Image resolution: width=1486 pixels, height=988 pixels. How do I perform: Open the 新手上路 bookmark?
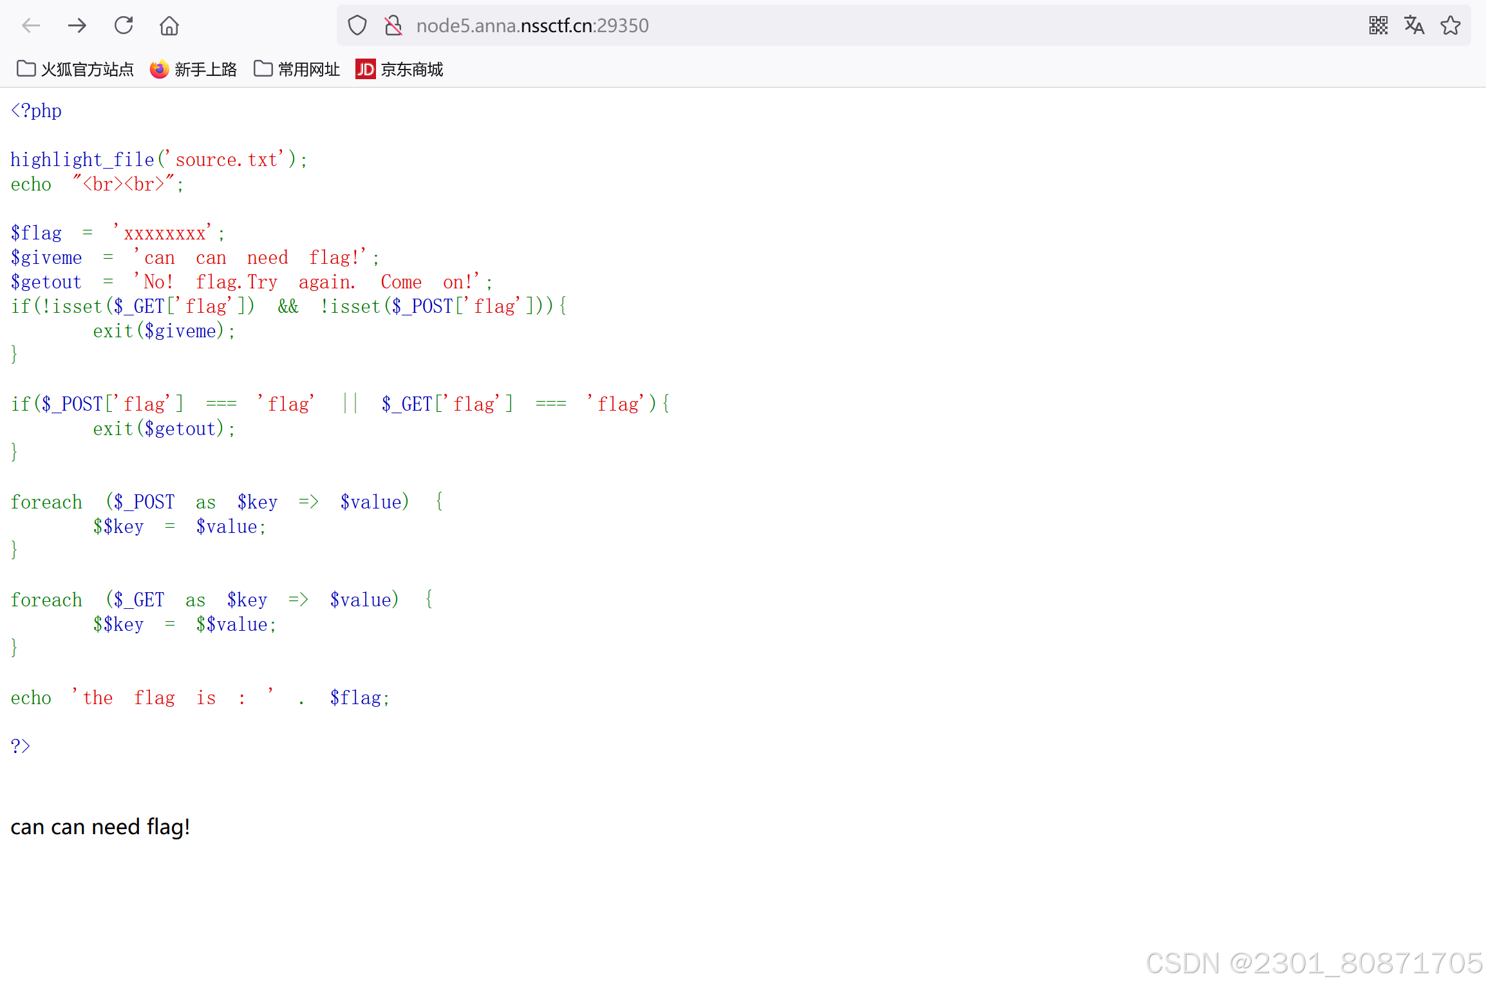tap(205, 69)
